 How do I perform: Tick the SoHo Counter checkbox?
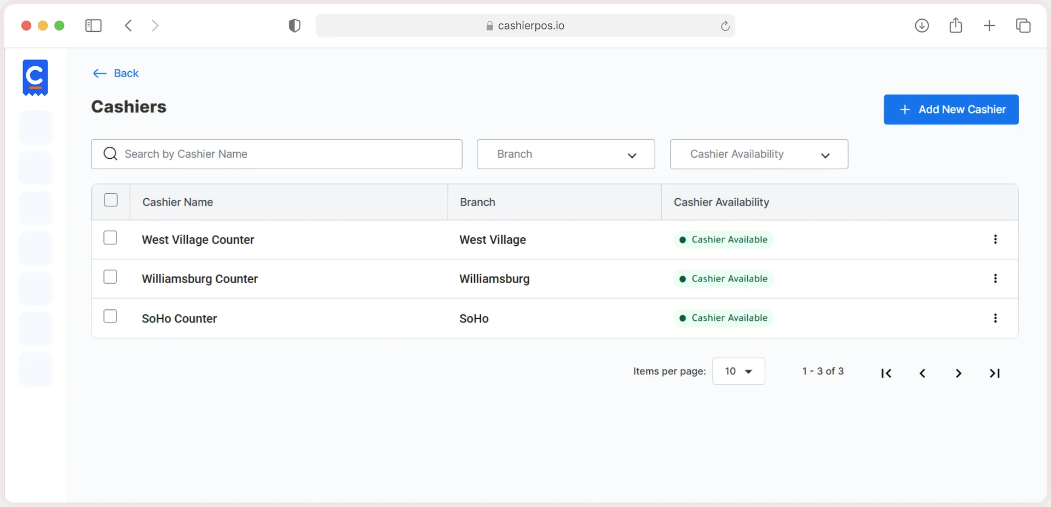[110, 316]
